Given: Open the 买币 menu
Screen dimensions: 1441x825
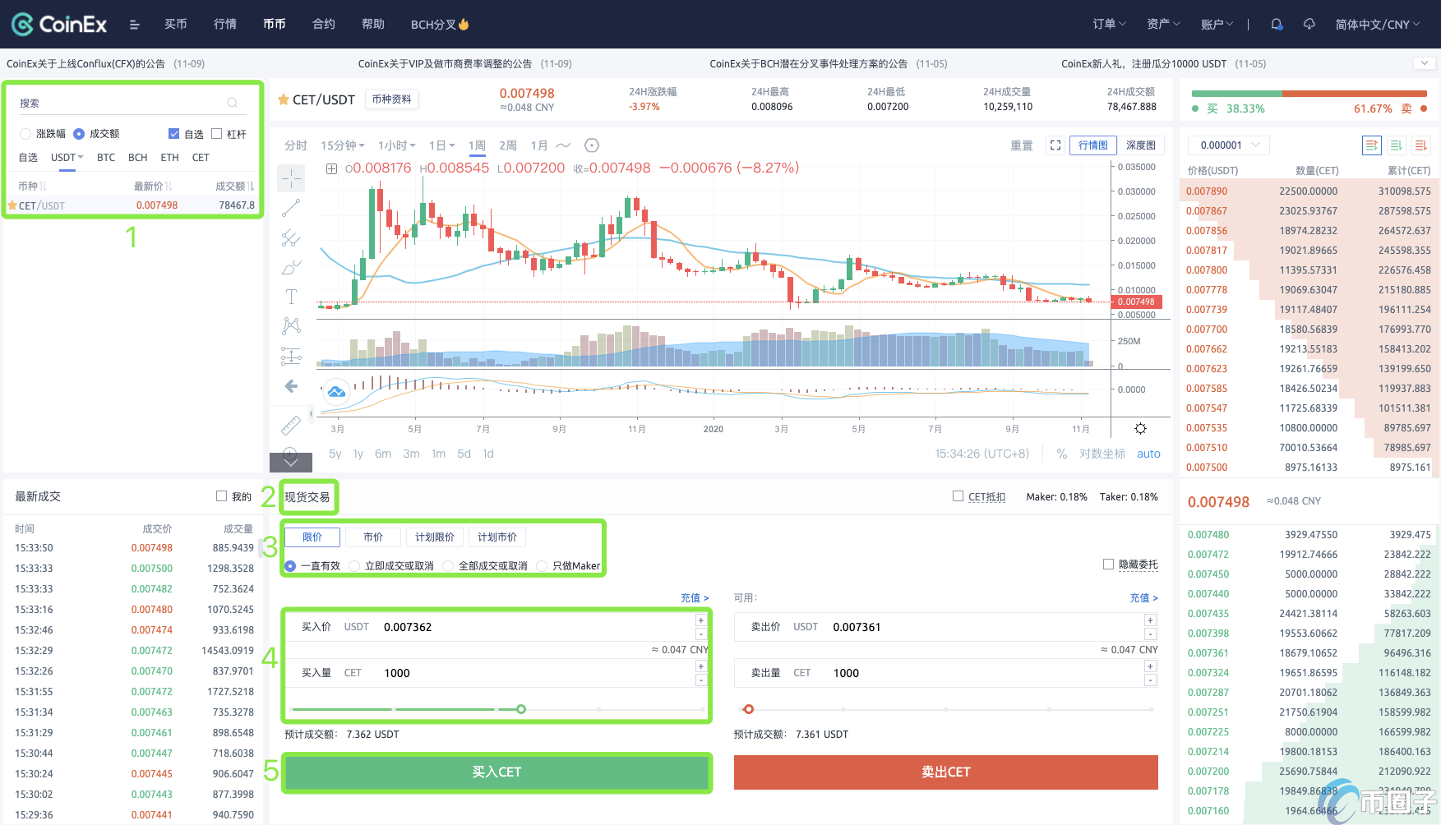Looking at the screenshot, I should (176, 25).
